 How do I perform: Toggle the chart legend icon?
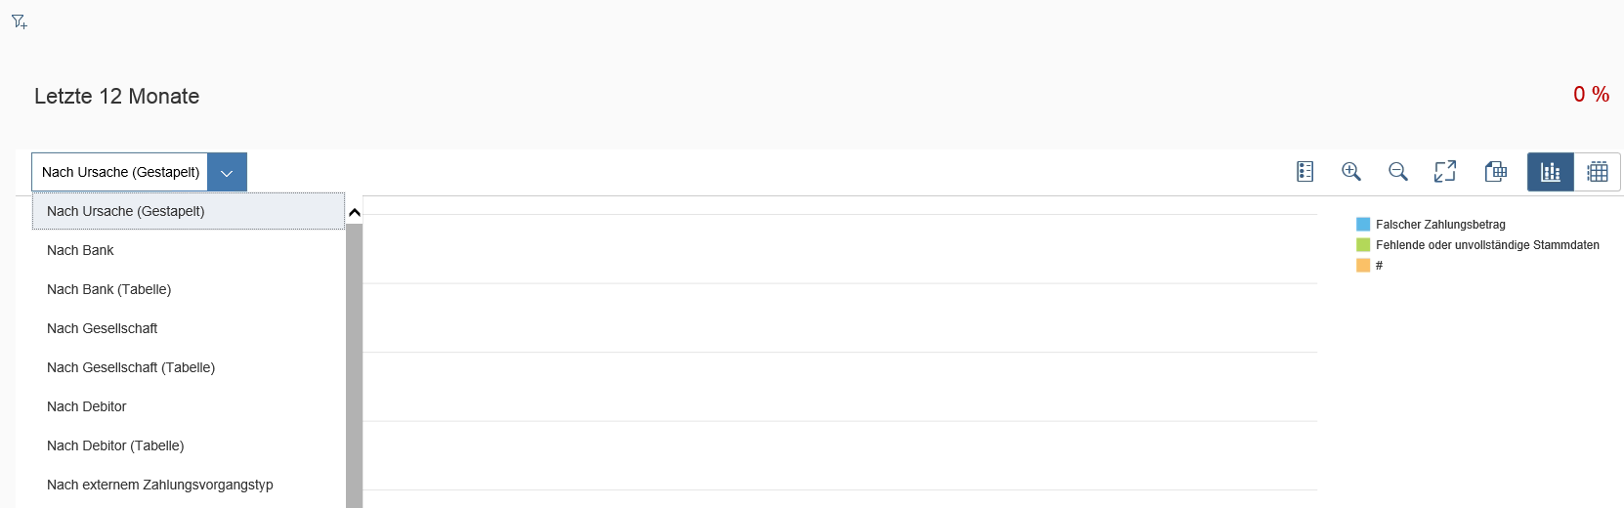click(x=1304, y=172)
